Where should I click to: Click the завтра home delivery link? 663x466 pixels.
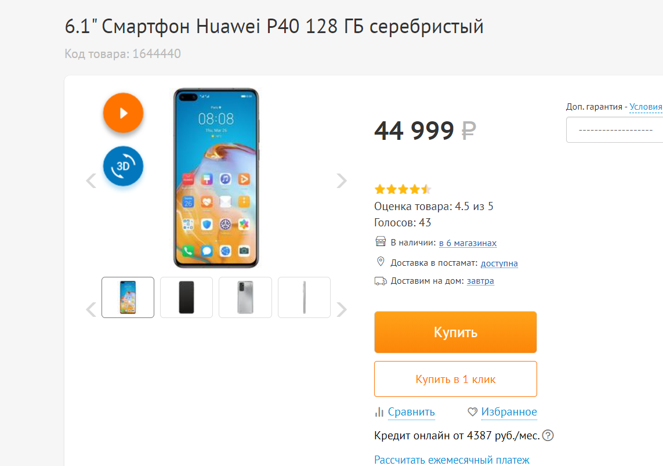click(480, 281)
